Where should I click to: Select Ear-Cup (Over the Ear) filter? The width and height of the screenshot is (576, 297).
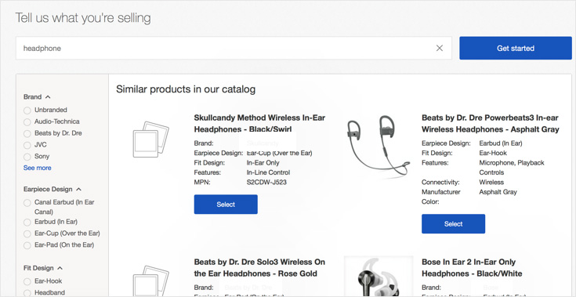click(27, 234)
